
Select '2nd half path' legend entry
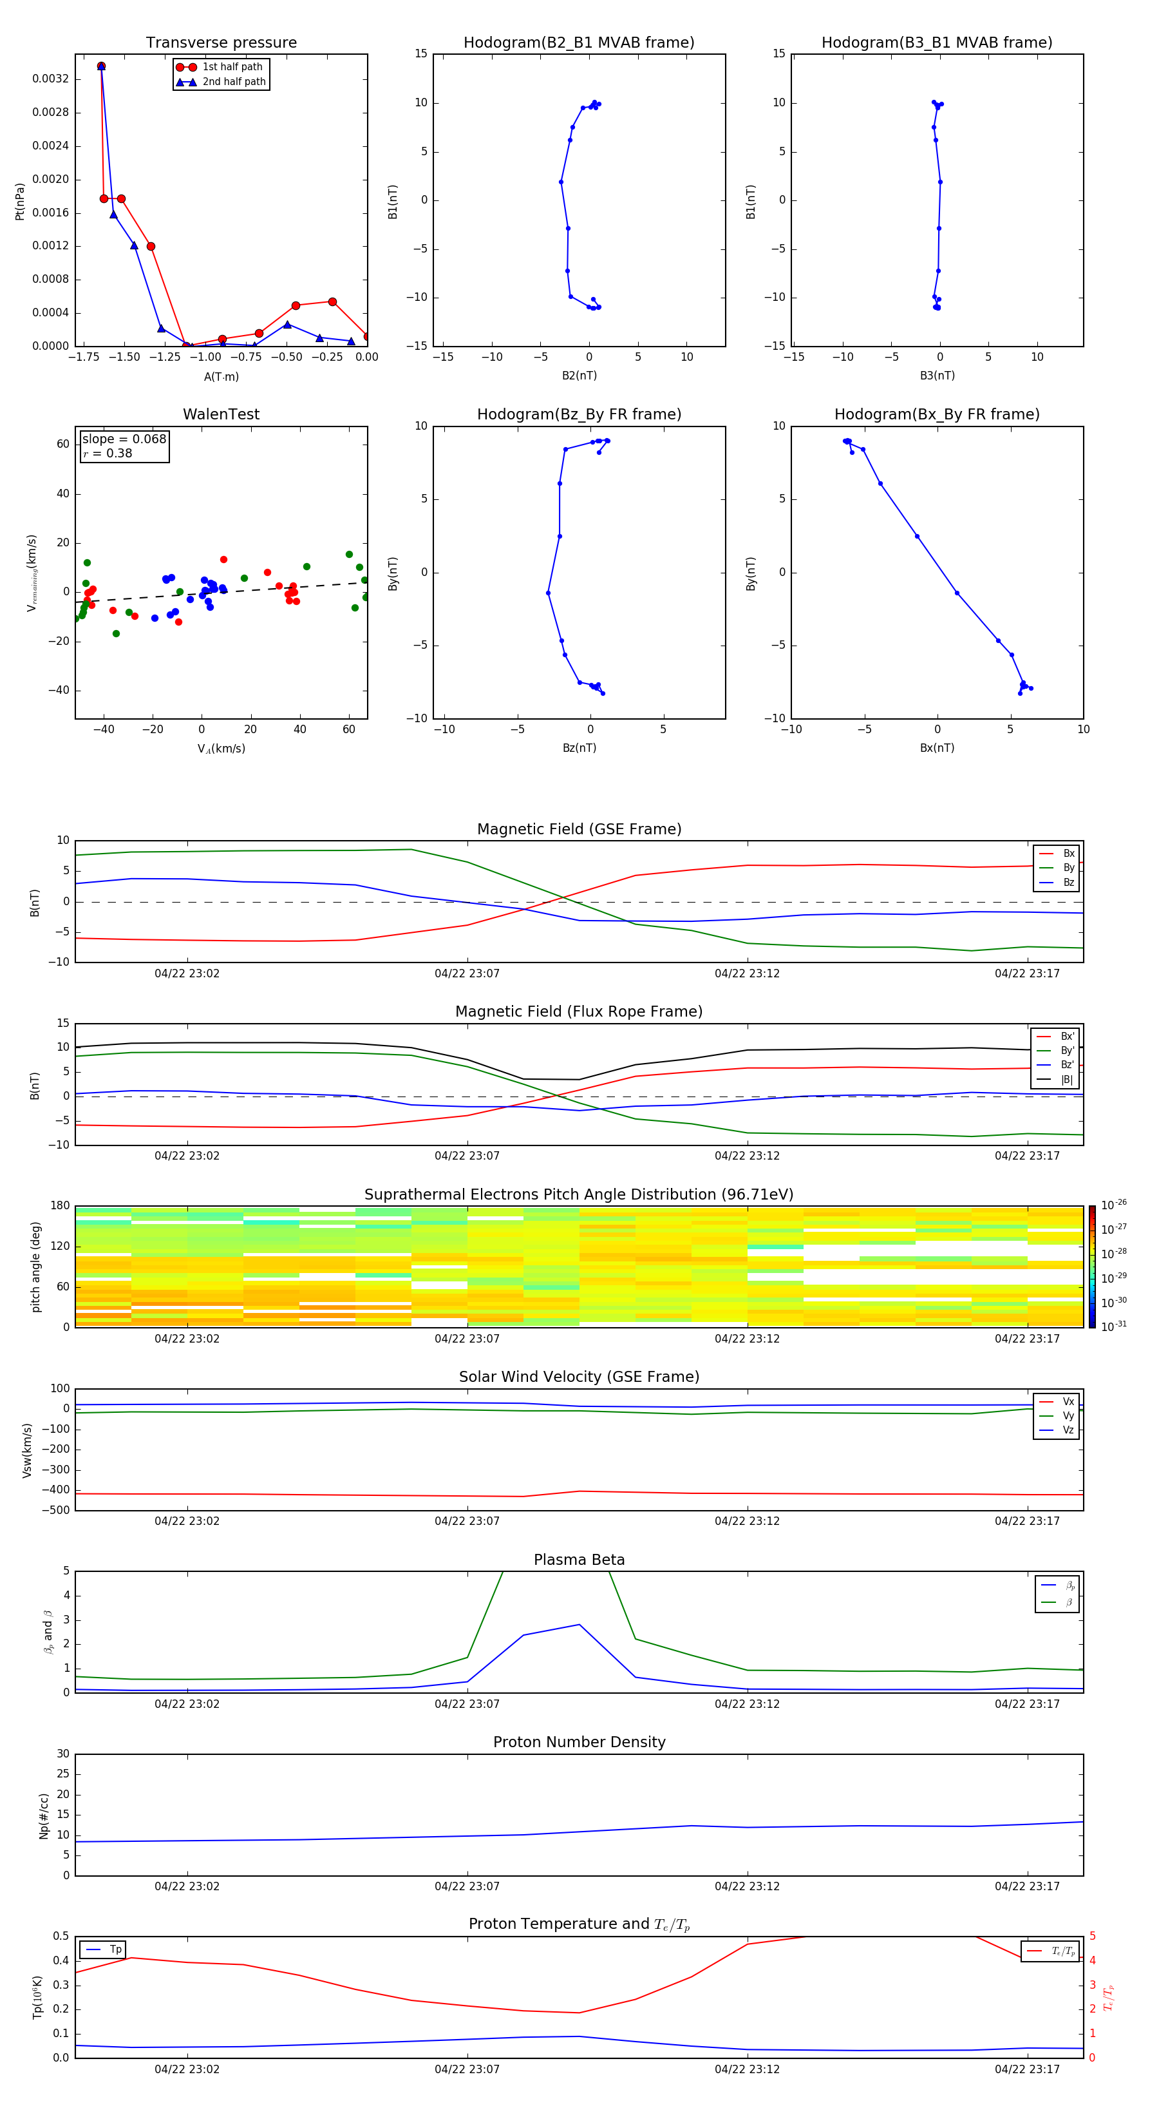point(221,82)
